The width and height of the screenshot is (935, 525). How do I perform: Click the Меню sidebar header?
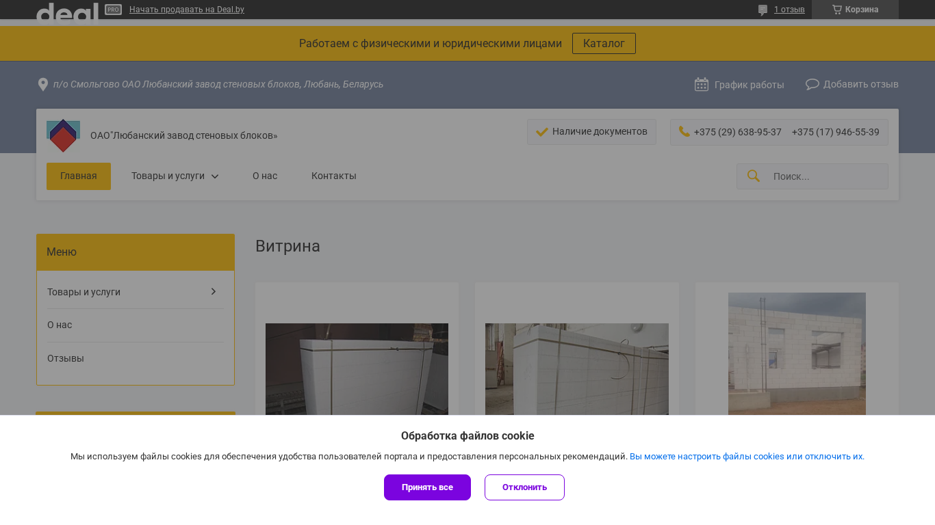click(x=136, y=252)
